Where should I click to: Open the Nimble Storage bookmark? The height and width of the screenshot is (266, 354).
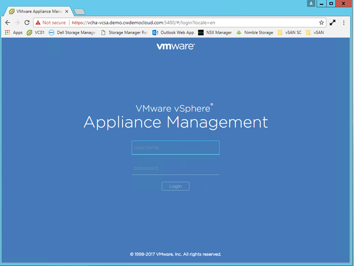point(255,33)
